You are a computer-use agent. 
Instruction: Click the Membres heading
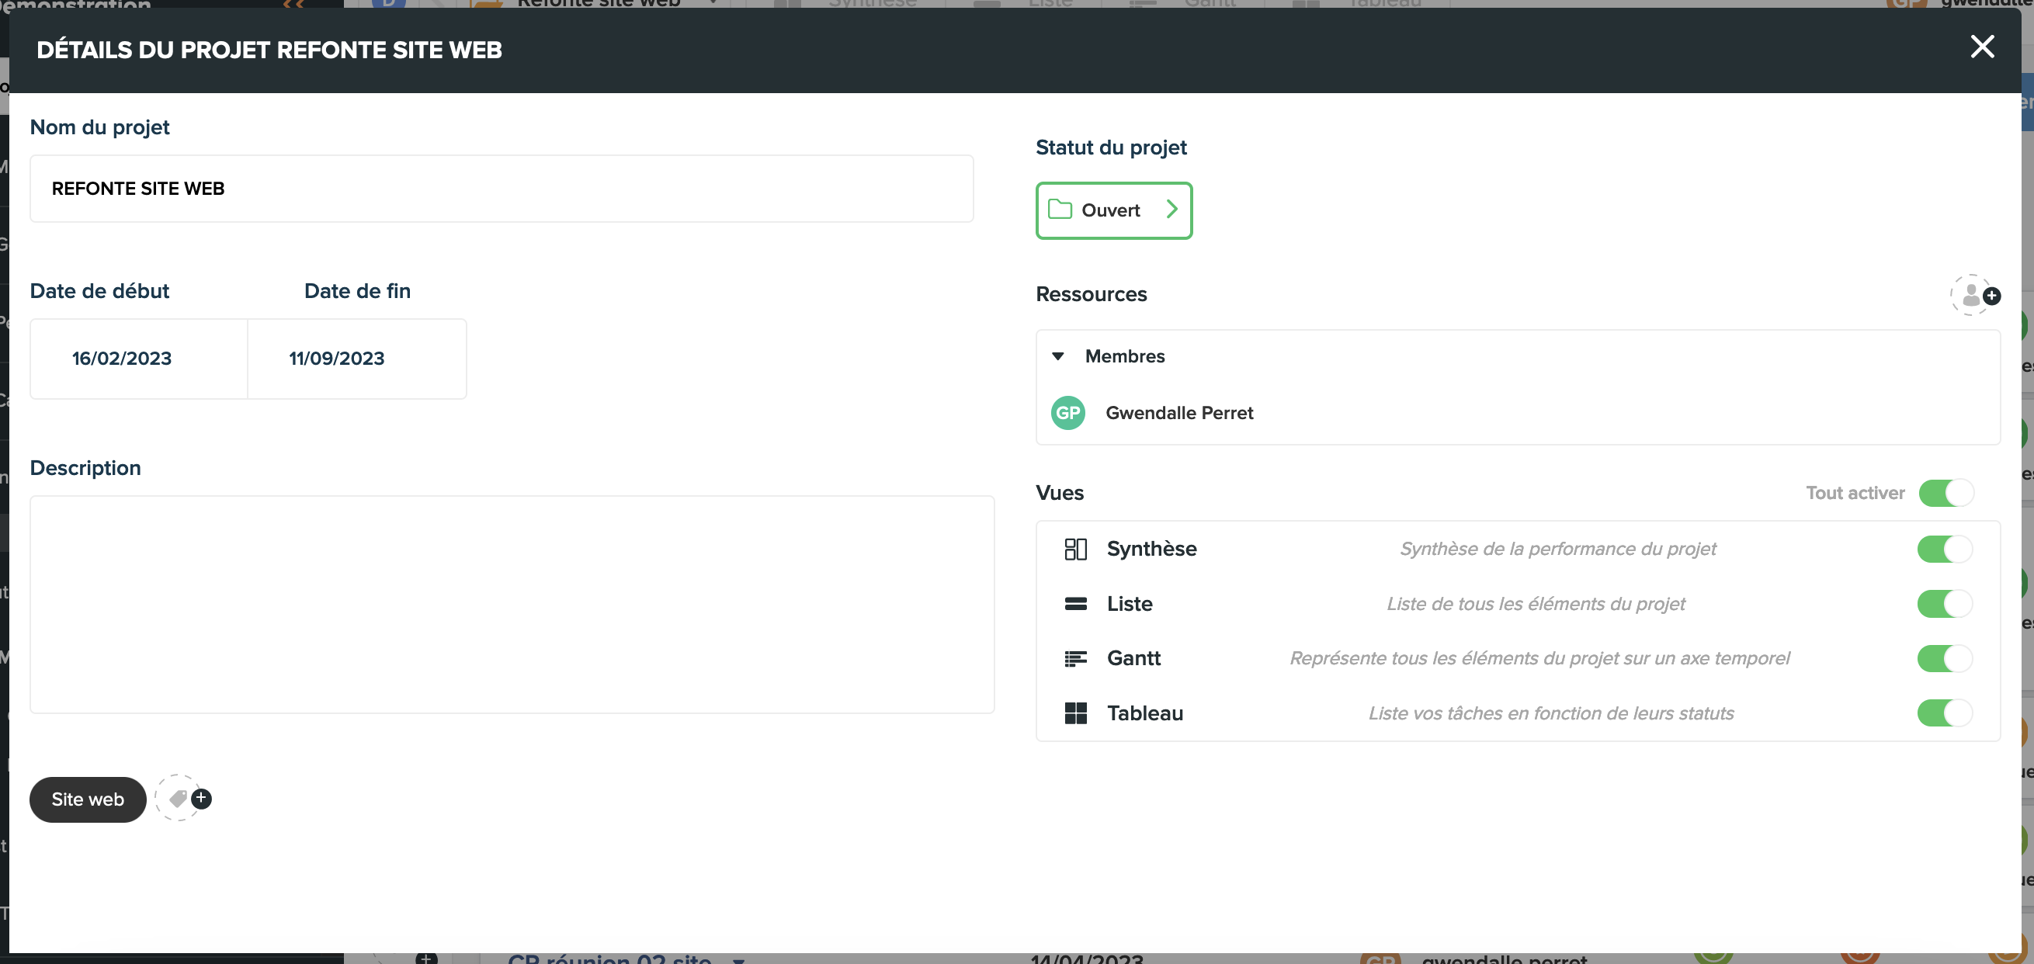point(1124,356)
